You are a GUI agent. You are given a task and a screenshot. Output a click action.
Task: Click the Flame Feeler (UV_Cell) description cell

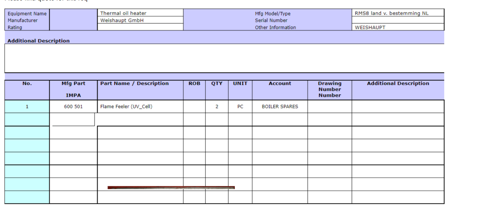140,106
